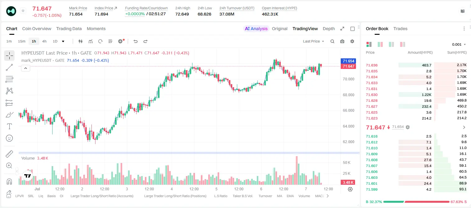471x208 pixels.
Task: Open chart settings gear icon
Action: pos(352,41)
